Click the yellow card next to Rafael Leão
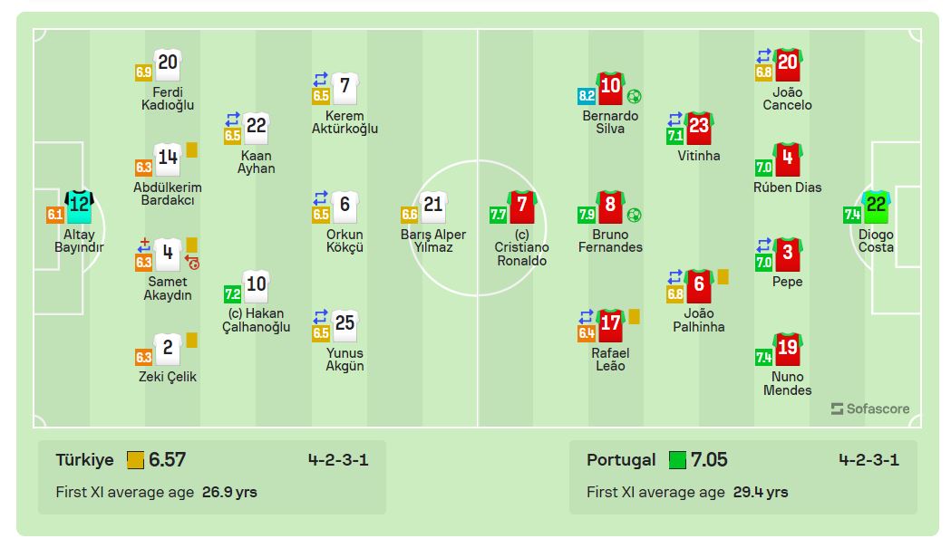This screenshot has width=951, height=548. (634, 316)
